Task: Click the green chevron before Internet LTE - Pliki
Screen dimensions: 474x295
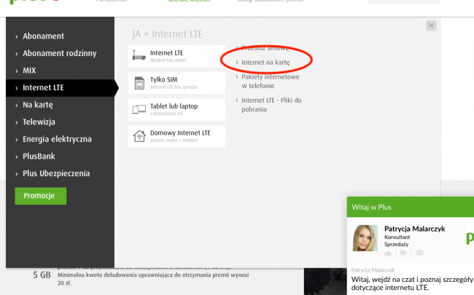Action: click(x=237, y=101)
